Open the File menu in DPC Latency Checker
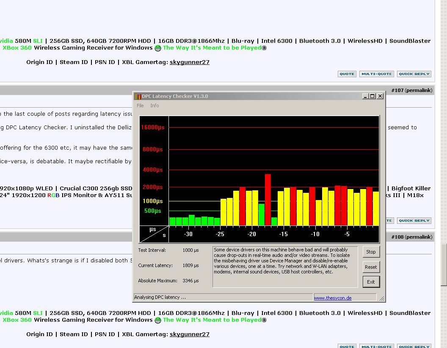Screen dimensions: 447x348 click(x=140, y=106)
